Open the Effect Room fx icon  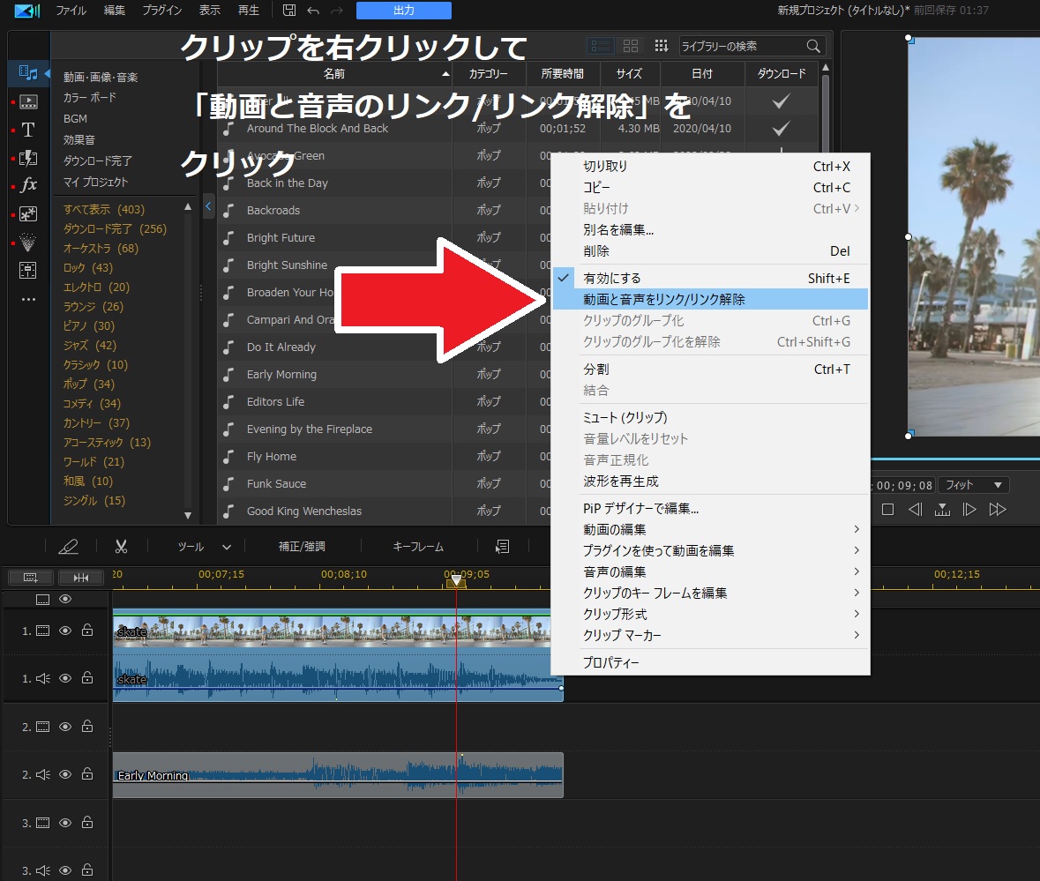coord(28,185)
